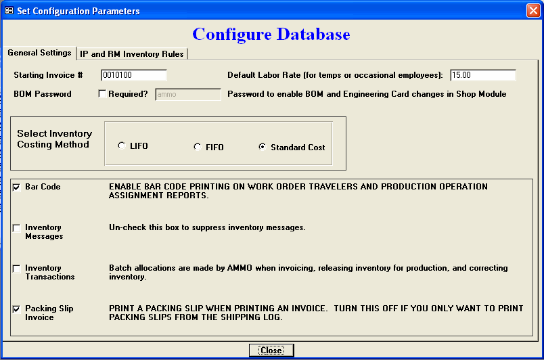The width and height of the screenshot is (544, 360).
Task: Click the Configure Database heading
Action: click(x=271, y=34)
